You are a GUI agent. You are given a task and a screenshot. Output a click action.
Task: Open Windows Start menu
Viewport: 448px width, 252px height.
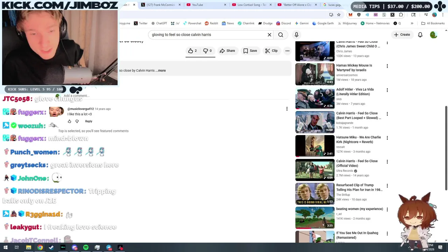pos(5,247)
